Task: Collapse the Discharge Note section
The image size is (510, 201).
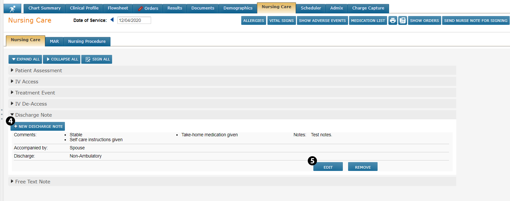Action: 33,115
